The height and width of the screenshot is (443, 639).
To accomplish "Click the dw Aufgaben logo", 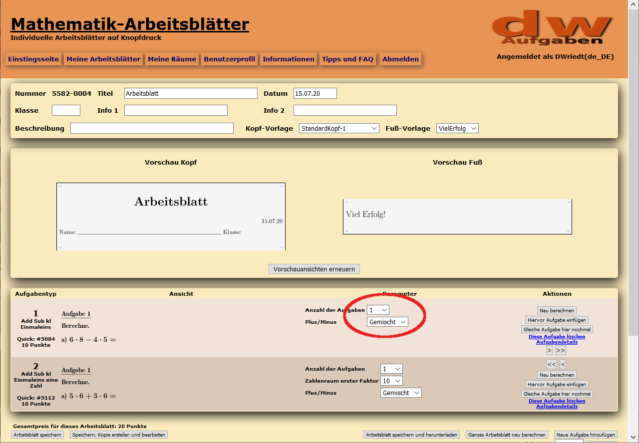I will 552,27.
